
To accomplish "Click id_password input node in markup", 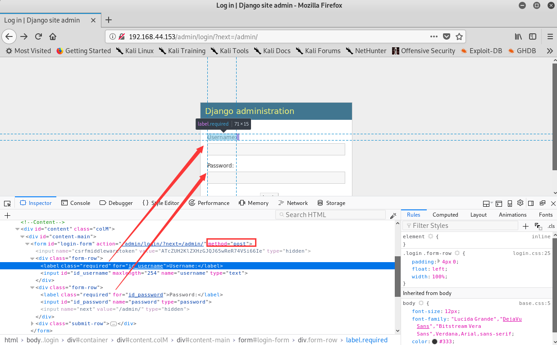I will pos(126,302).
